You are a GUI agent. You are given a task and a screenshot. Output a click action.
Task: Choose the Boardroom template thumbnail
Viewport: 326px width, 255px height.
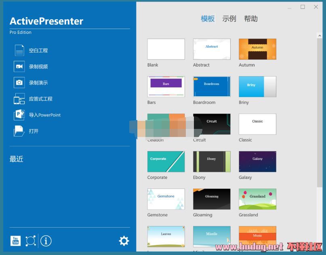point(212,87)
